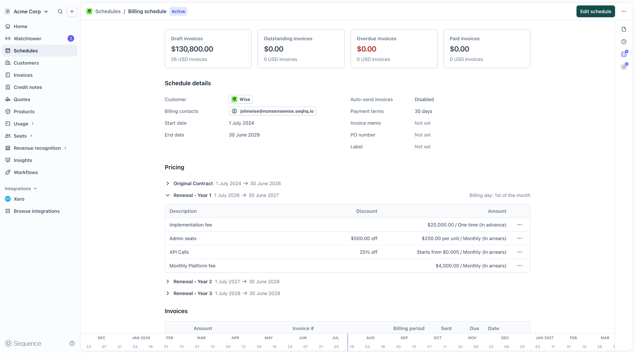Click the gray integration icon below the purple one

point(624,66)
